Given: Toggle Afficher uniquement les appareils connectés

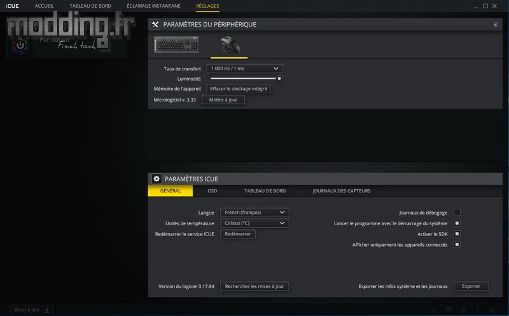Looking at the screenshot, I should [457, 244].
